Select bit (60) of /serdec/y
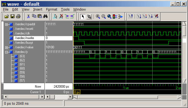 22,68
